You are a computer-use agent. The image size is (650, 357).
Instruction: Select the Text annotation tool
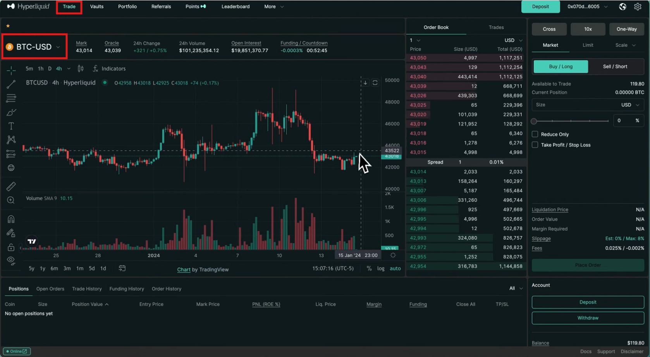click(11, 126)
